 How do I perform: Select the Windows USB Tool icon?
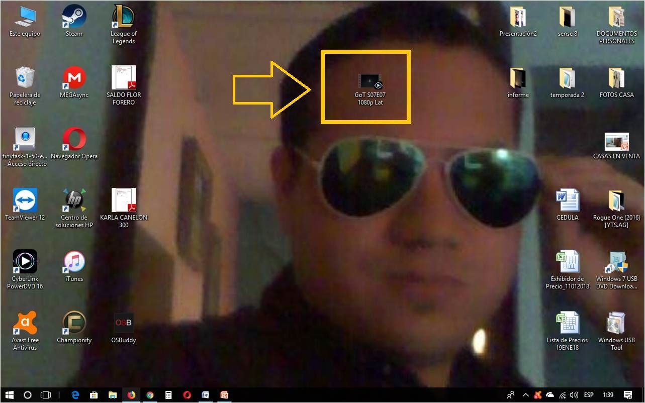point(616,332)
